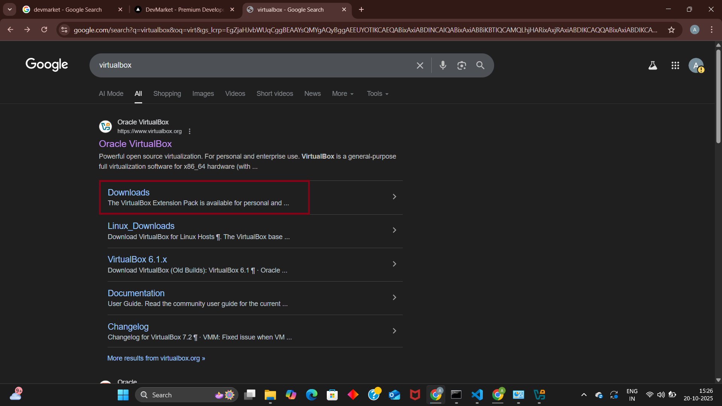
Task: Click the voice search microphone icon
Action: tap(443, 65)
